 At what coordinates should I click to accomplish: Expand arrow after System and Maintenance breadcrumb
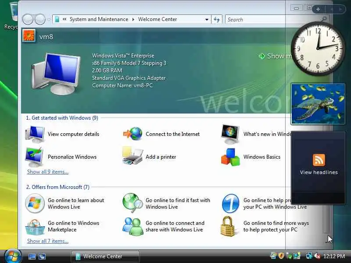tap(133, 19)
